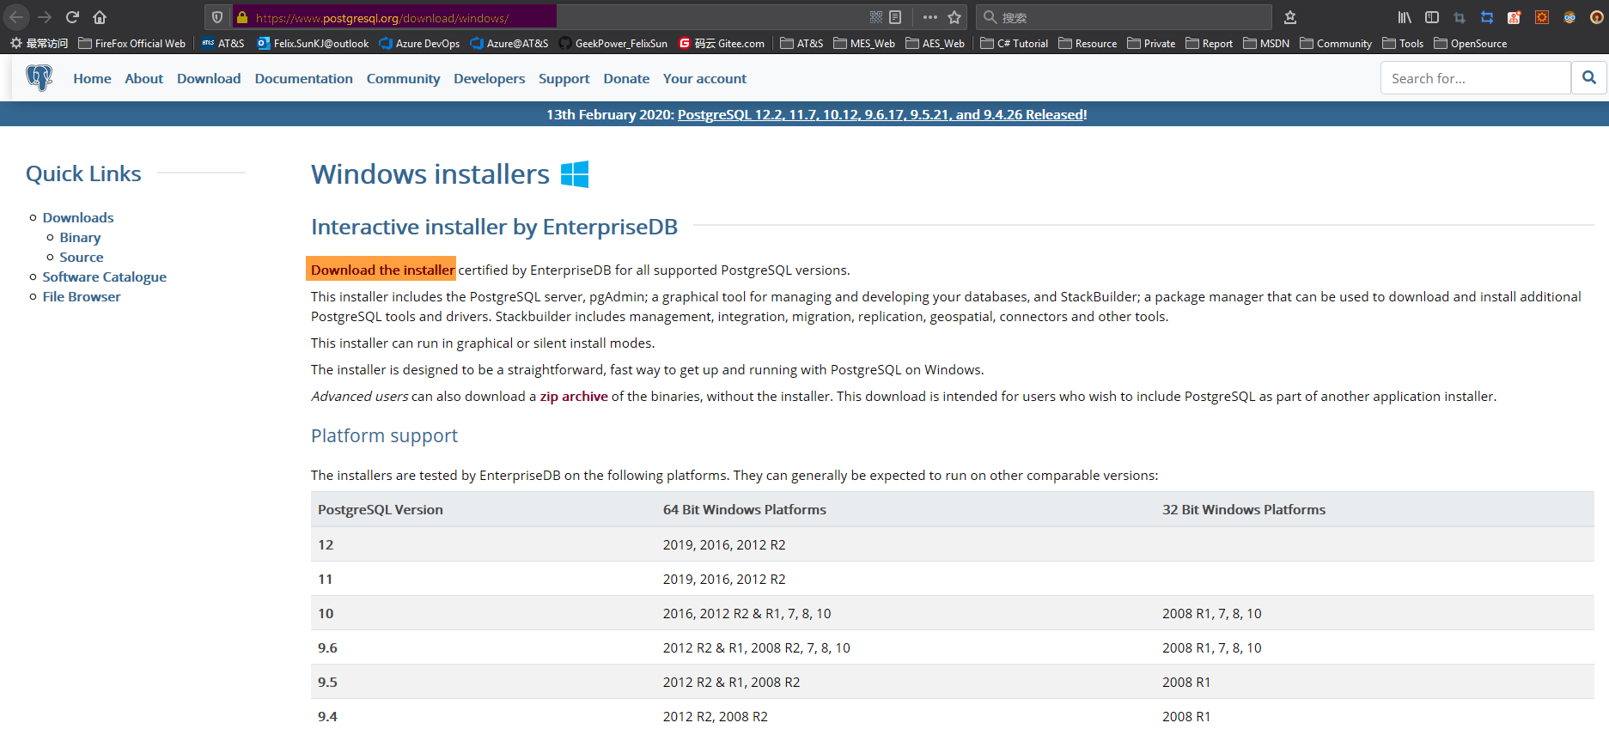Click the magnifier search button on site

(x=1589, y=78)
